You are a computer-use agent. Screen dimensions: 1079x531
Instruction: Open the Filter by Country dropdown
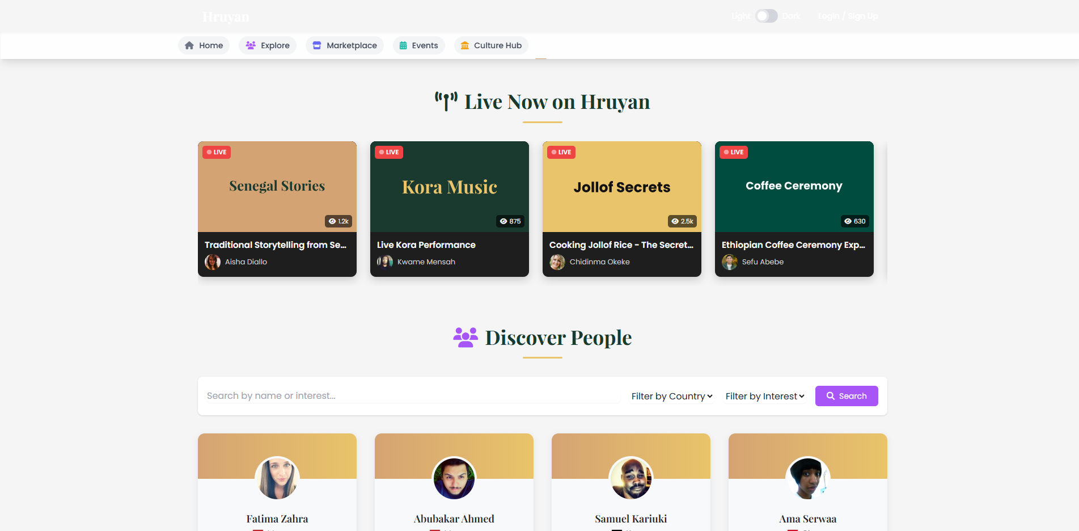[x=672, y=396]
